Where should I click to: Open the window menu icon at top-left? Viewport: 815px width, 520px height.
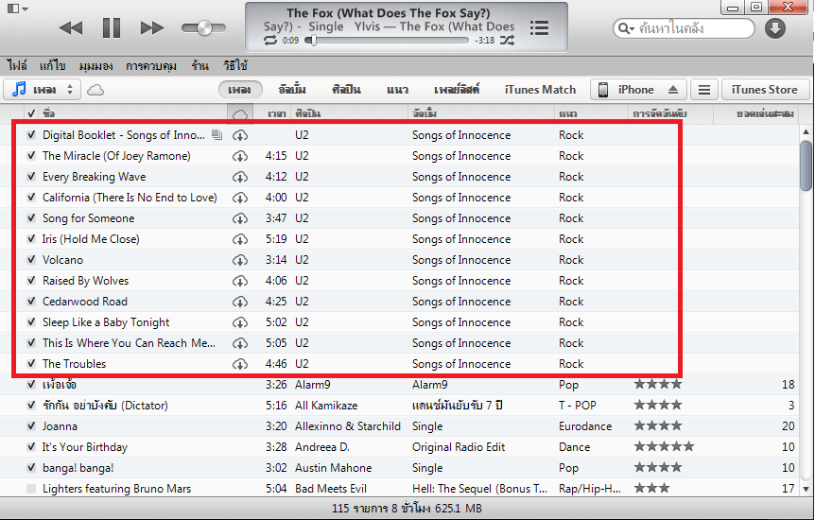(17, 9)
